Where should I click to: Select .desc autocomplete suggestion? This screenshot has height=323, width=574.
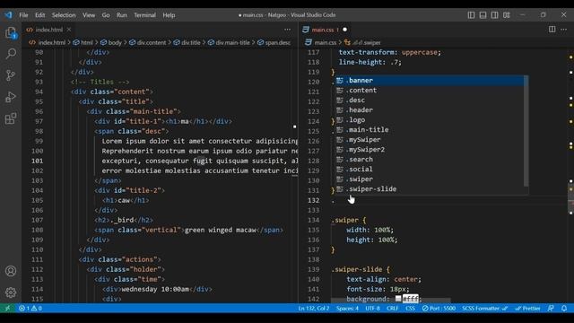tap(430, 100)
